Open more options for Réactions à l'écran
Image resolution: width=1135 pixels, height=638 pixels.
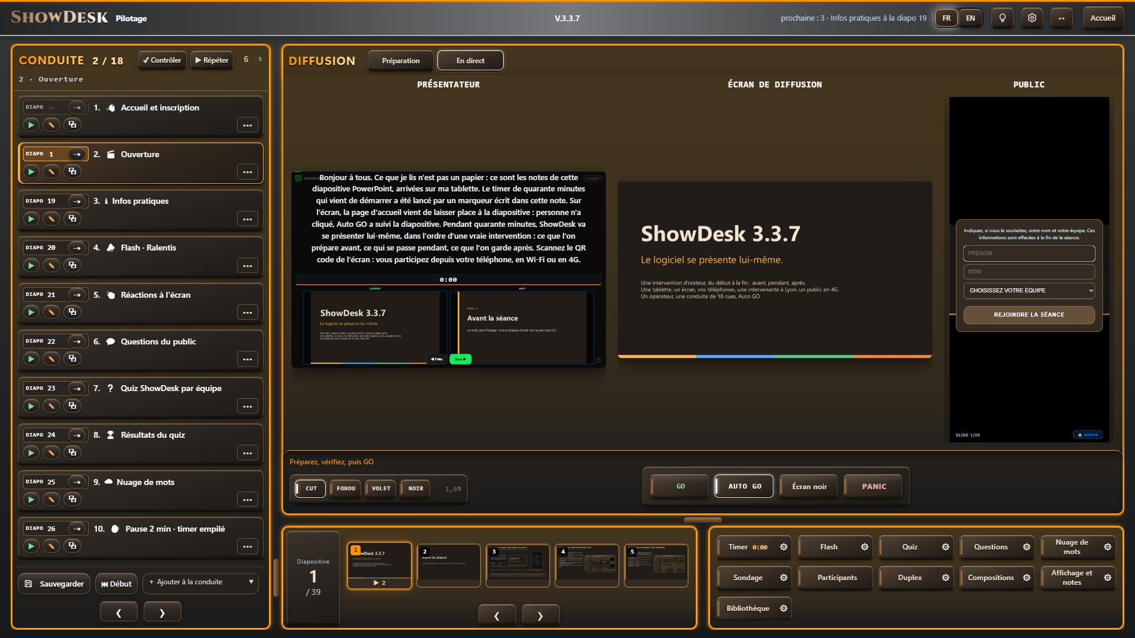(247, 313)
